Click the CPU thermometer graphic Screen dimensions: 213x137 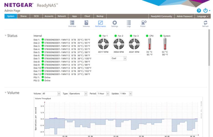point(149,44)
